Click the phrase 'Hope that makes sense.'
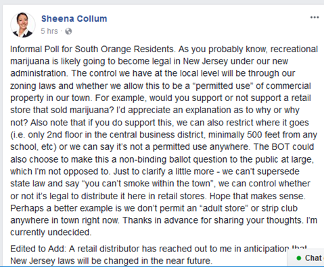Image resolution: width=324 pixels, height=267 pixels. point(258,196)
